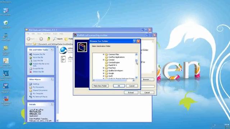Open My Network Places link
Image resolution: width=230 pixels, height=129 pixels.
[40, 97]
